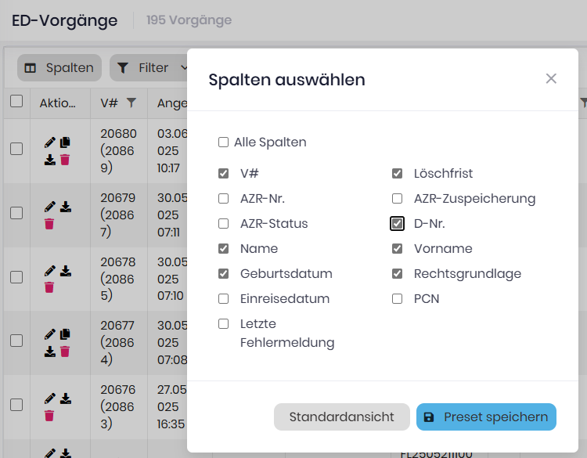Toggle the PCN column checkbox
Screen dimensions: 587x458
click(x=398, y=299)
